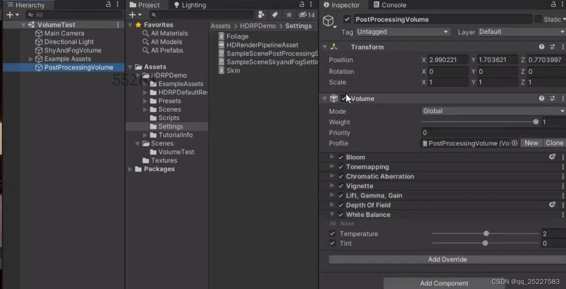This screenshot has width=566, height=289.
Task: Collapse the Assets folder tree
Action: click(x=130, y=67)
